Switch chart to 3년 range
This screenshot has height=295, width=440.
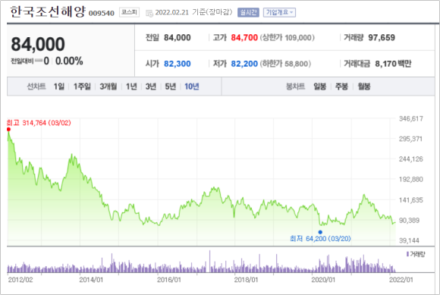[x=151, y=86]
